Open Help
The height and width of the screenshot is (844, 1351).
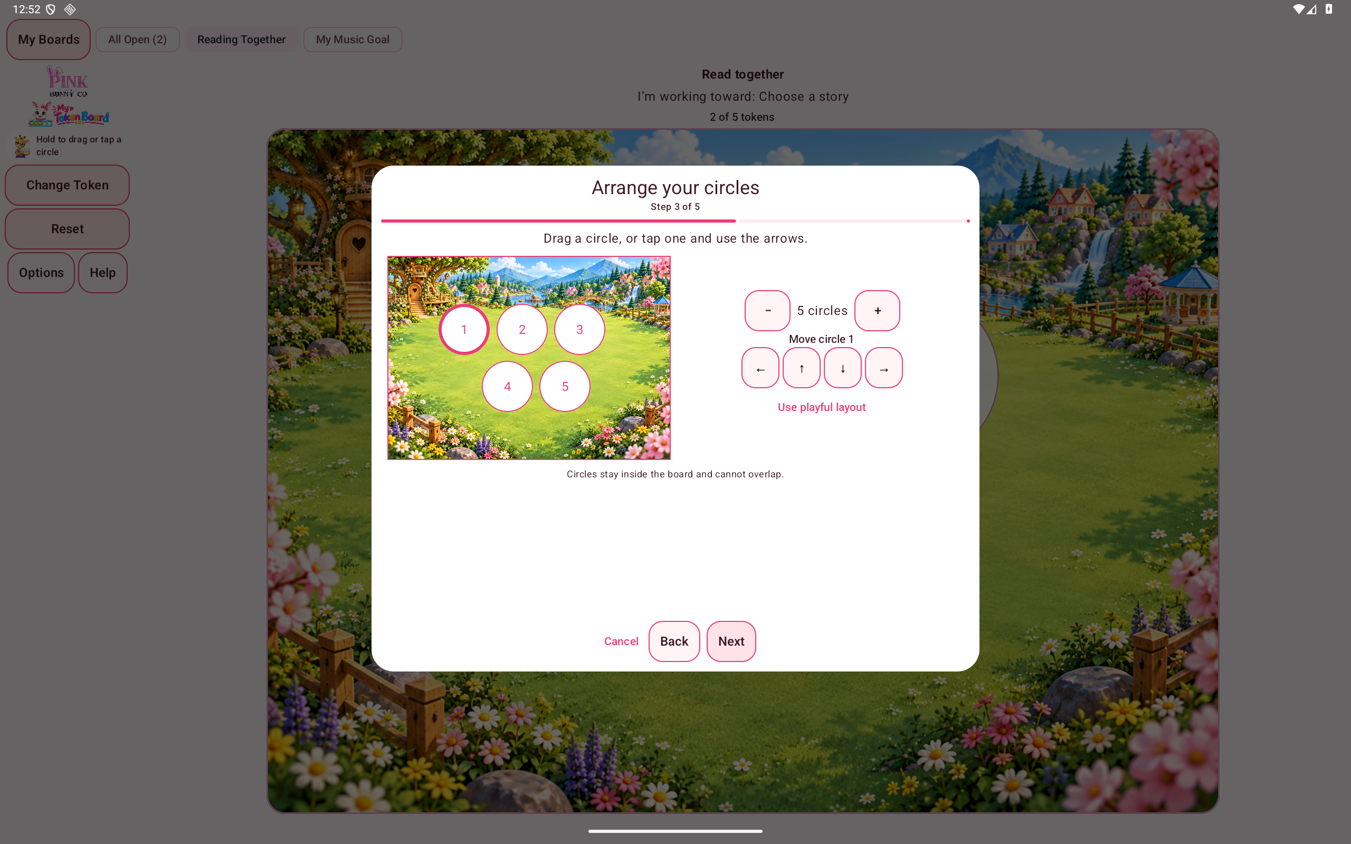click(x=103, y=272)
